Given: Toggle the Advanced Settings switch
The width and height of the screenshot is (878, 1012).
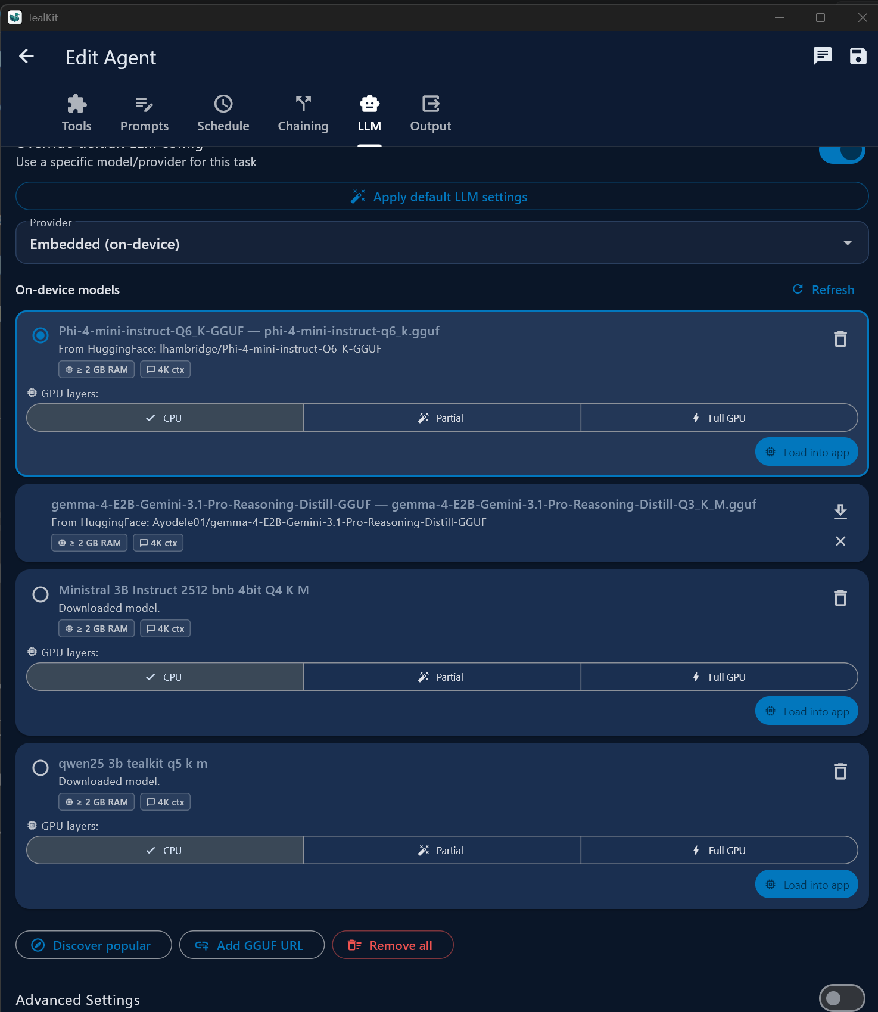Looking at the screenshot, I should coord(842,998).
